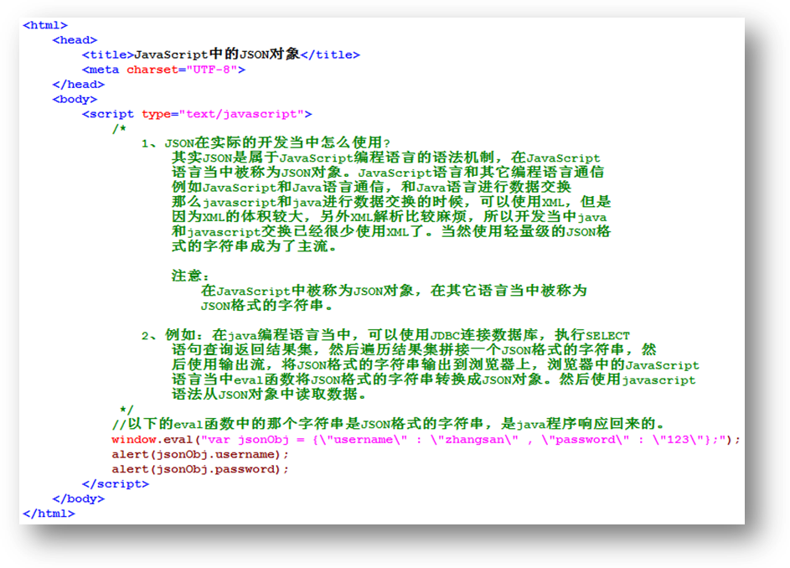The image size is (790, 568).
Task: Click the comment opener '/*'
Action: 120,129
